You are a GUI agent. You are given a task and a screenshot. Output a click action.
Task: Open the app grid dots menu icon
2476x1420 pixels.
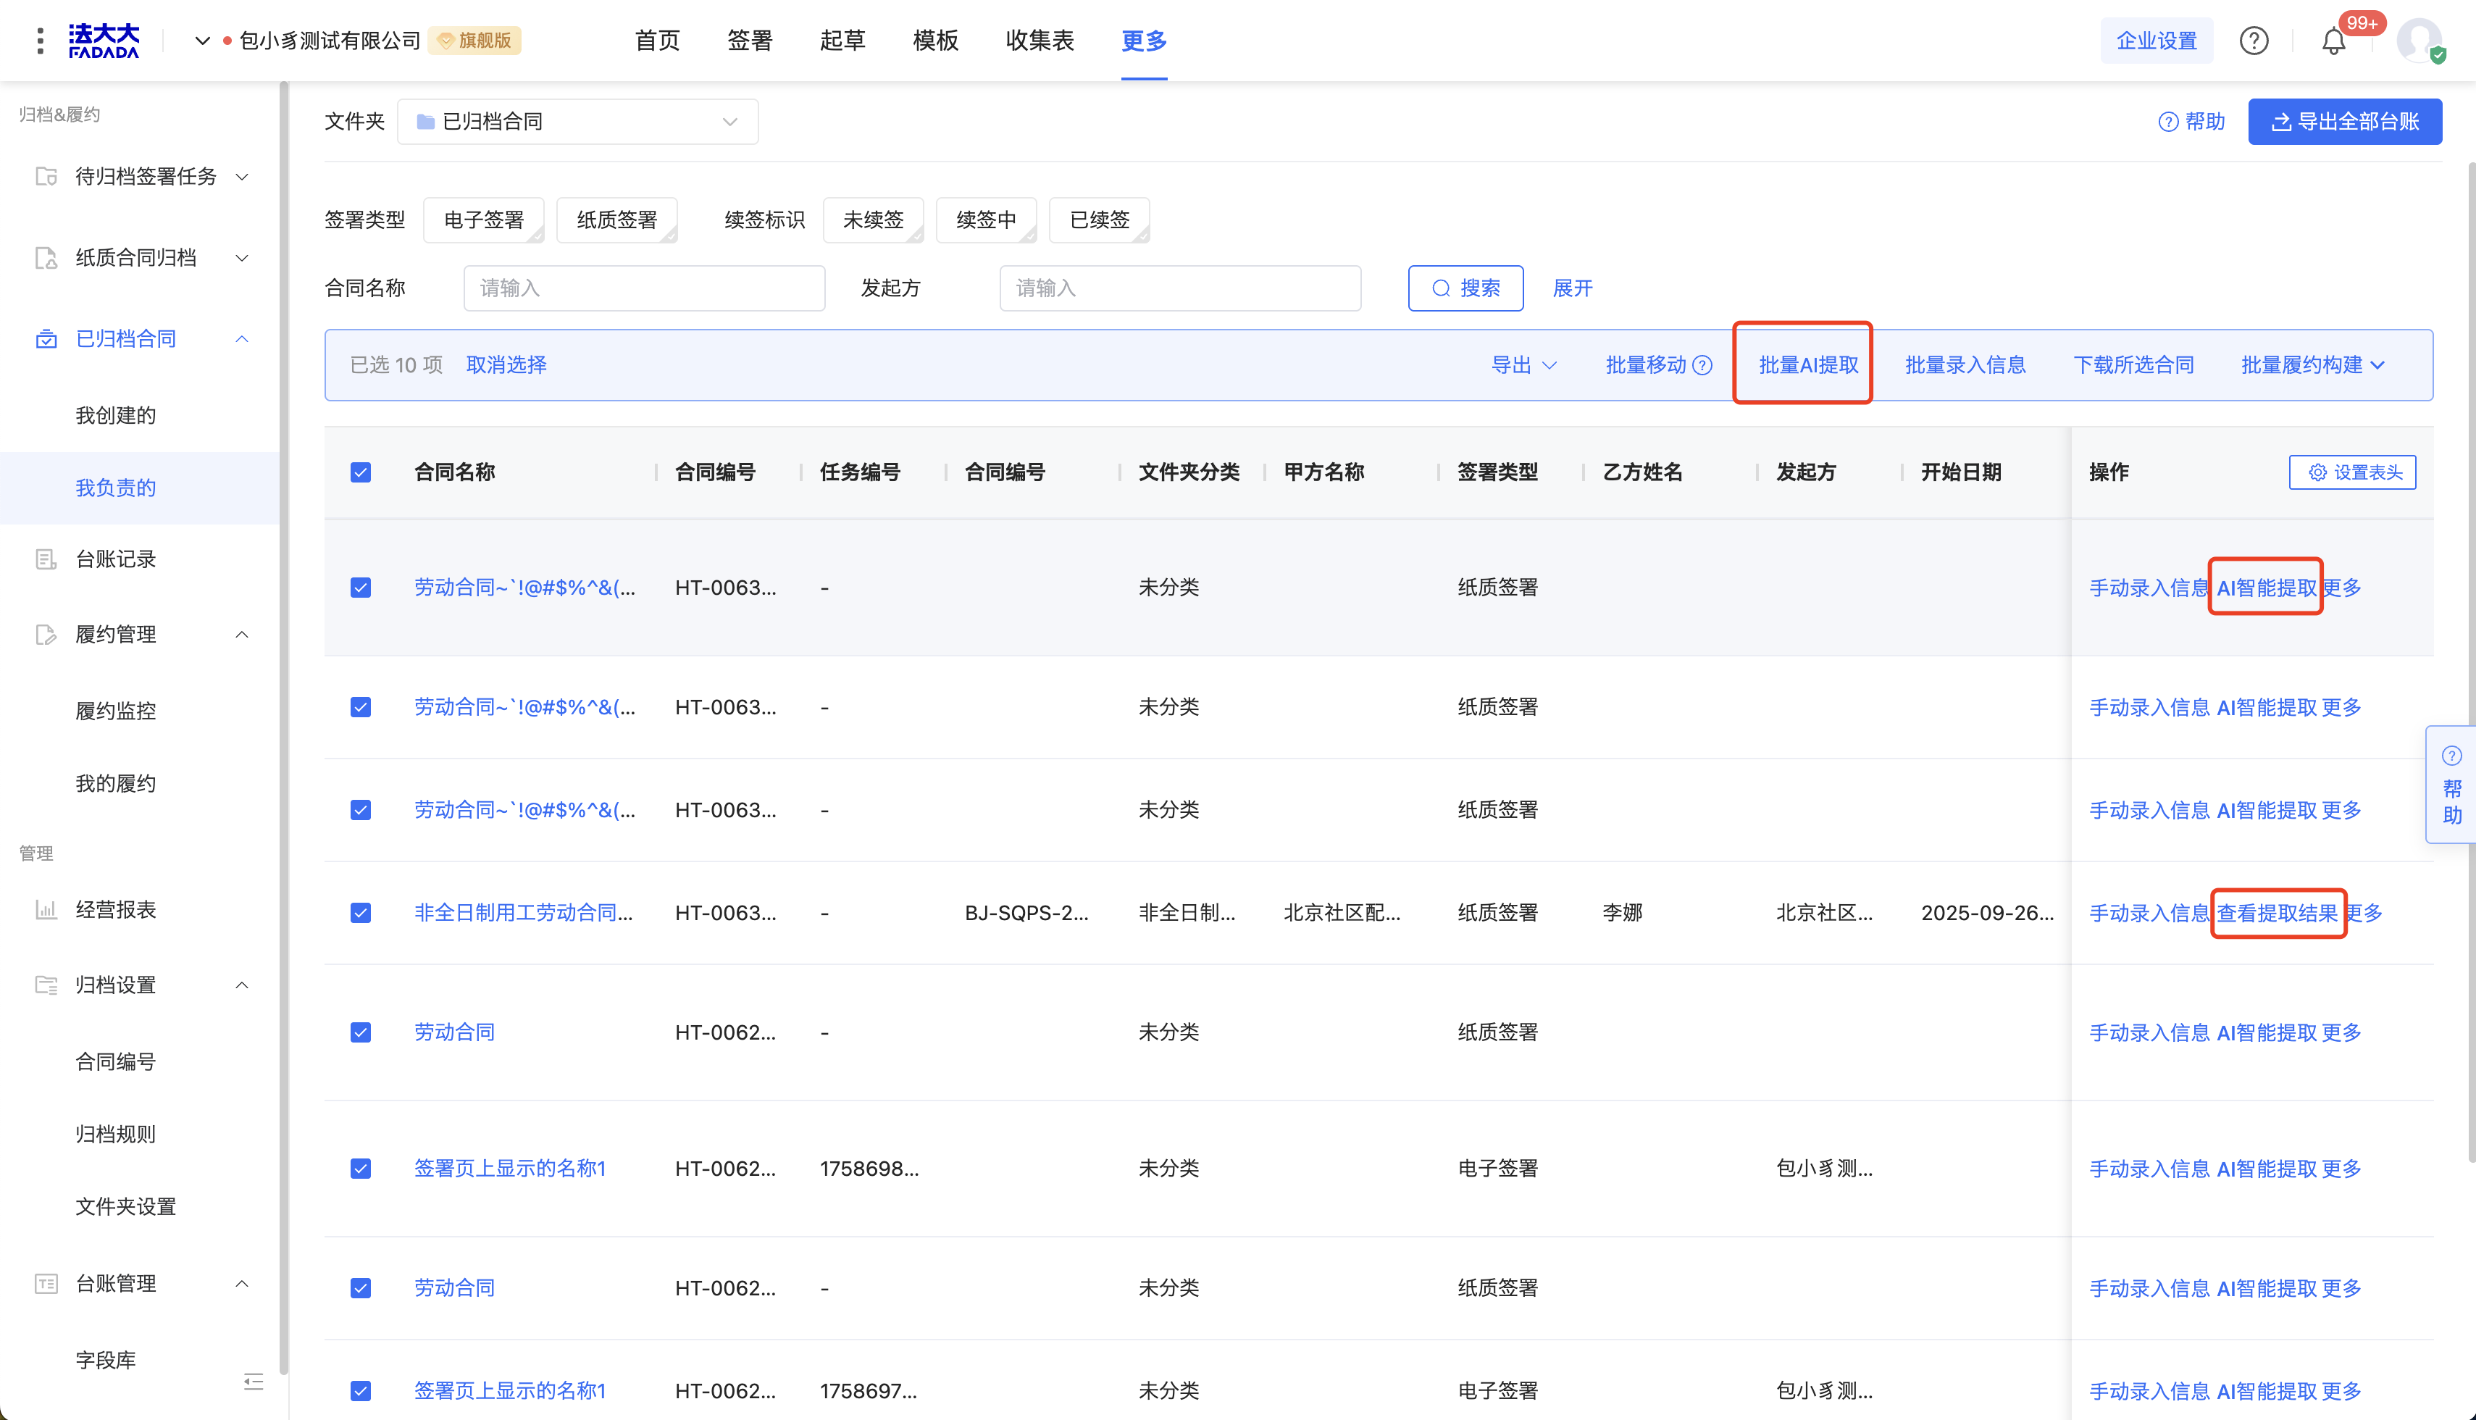[40, 41]
